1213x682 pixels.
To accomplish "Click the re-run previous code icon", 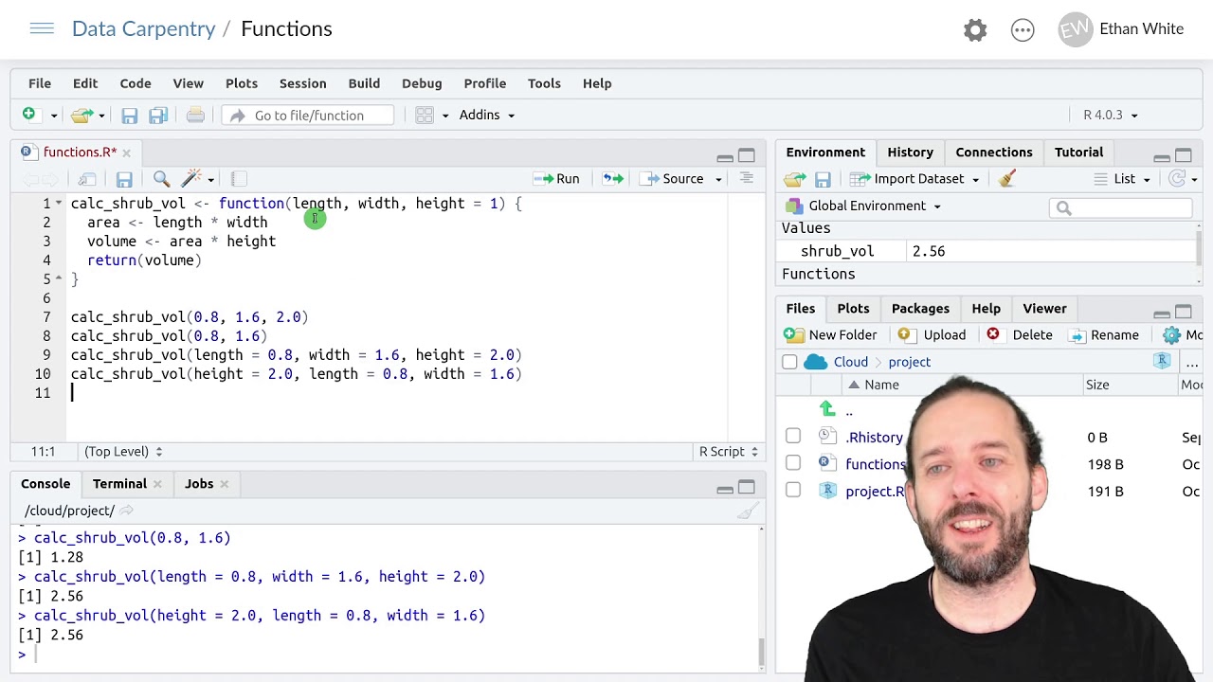I will tap(613, 178).
